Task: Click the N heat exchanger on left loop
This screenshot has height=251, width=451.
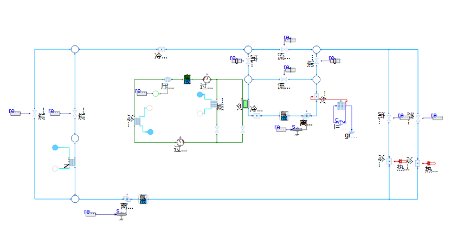Action: pyautogui.click(x=72, y=162)
